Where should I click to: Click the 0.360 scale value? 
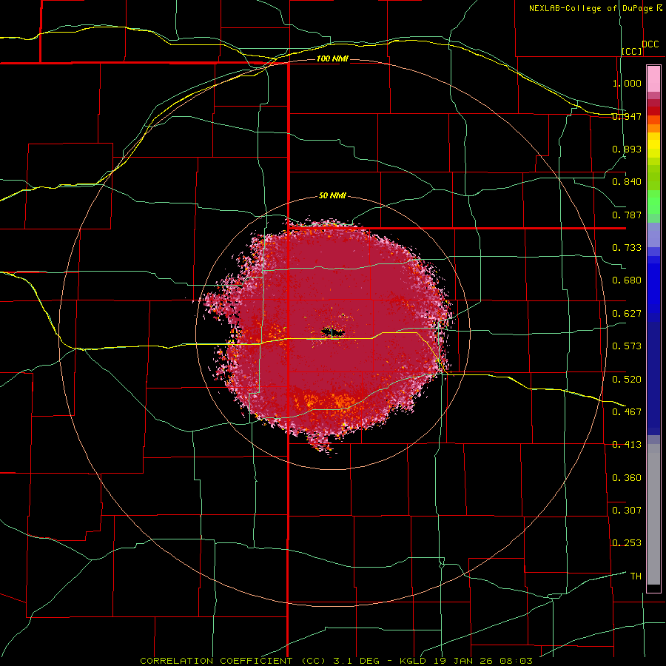point(627,478)
